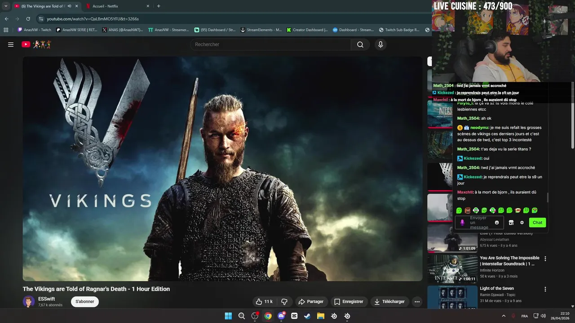Open the Windows Start menu

click(x=228, y=316)
